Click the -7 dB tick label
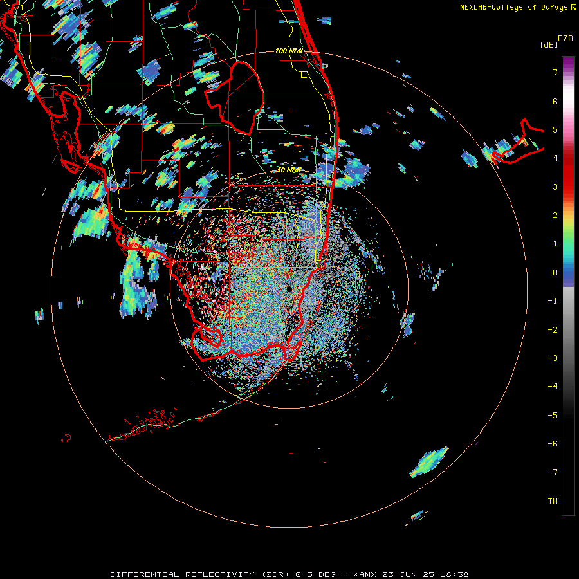 (553, 472)
